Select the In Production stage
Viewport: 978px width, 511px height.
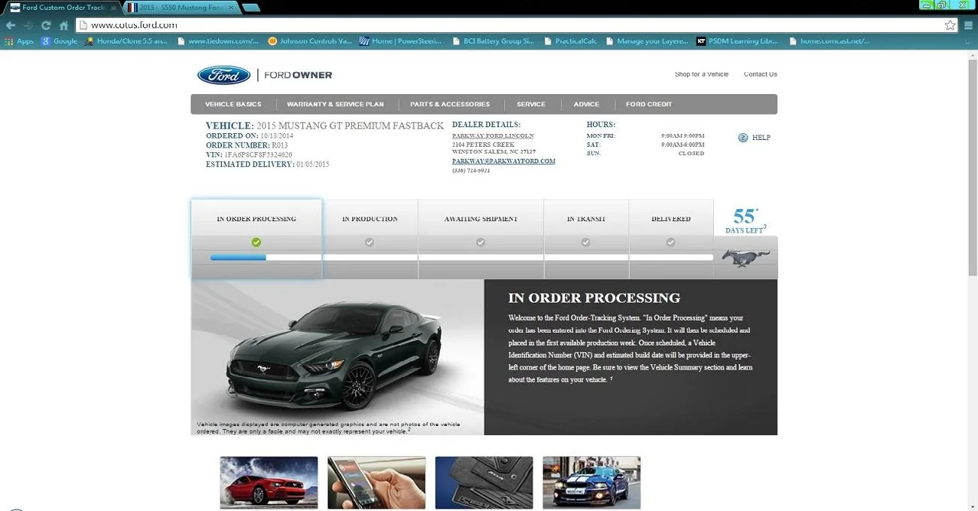370,239
